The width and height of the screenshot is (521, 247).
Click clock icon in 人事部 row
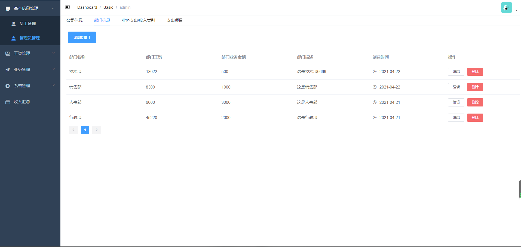tap(375, 102)
